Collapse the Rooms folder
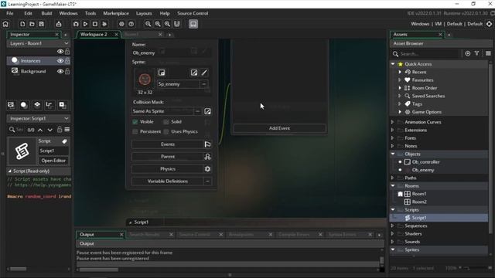The height and width of the screenshot is (278, 495). pos(393,185)
